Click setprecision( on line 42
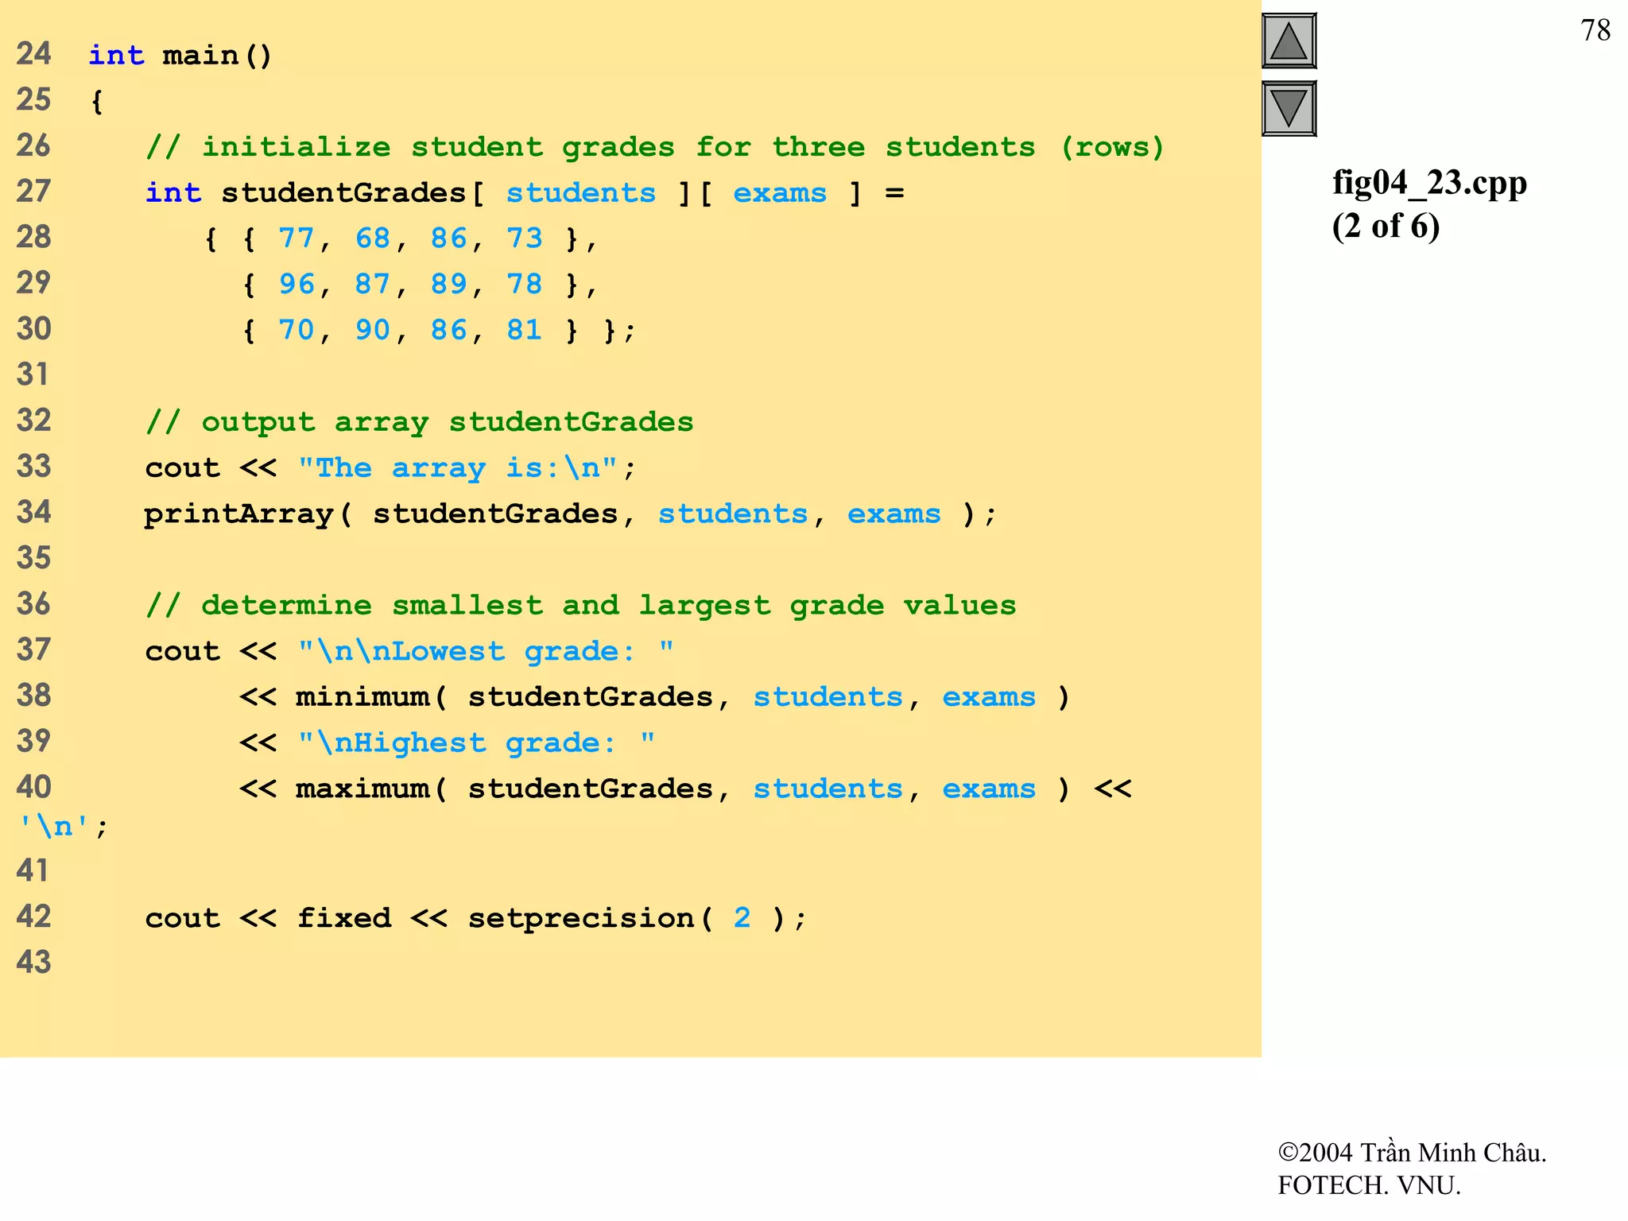Image resolution: width=1628 pixels, height=1221 pixels. (x=590, y=919)
